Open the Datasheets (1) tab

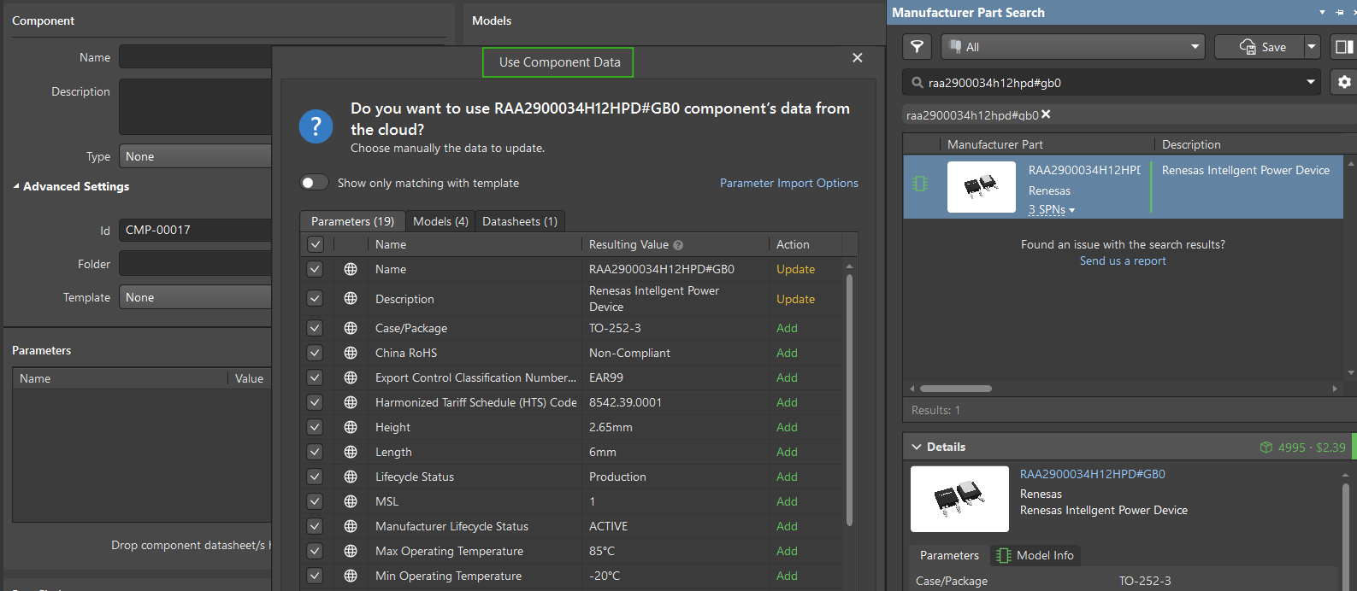pos(519,221)
